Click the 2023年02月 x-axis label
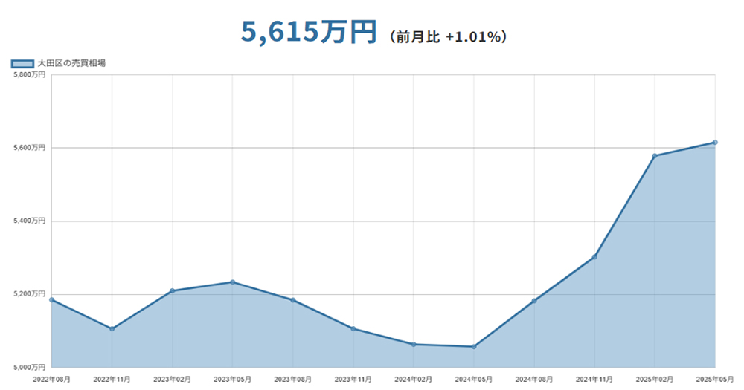 173,380
